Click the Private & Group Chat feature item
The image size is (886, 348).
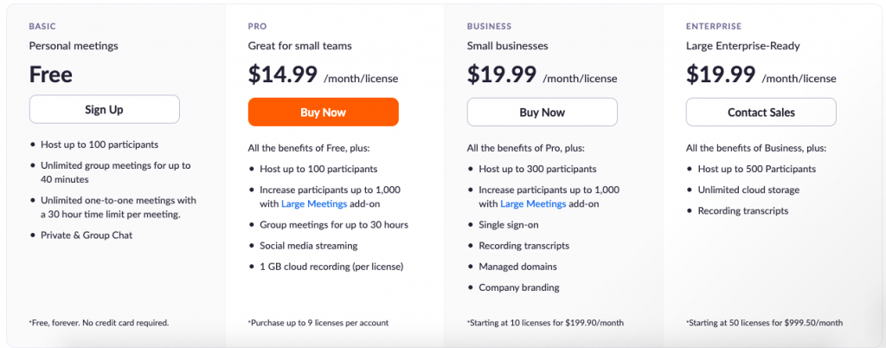[87, 235]
